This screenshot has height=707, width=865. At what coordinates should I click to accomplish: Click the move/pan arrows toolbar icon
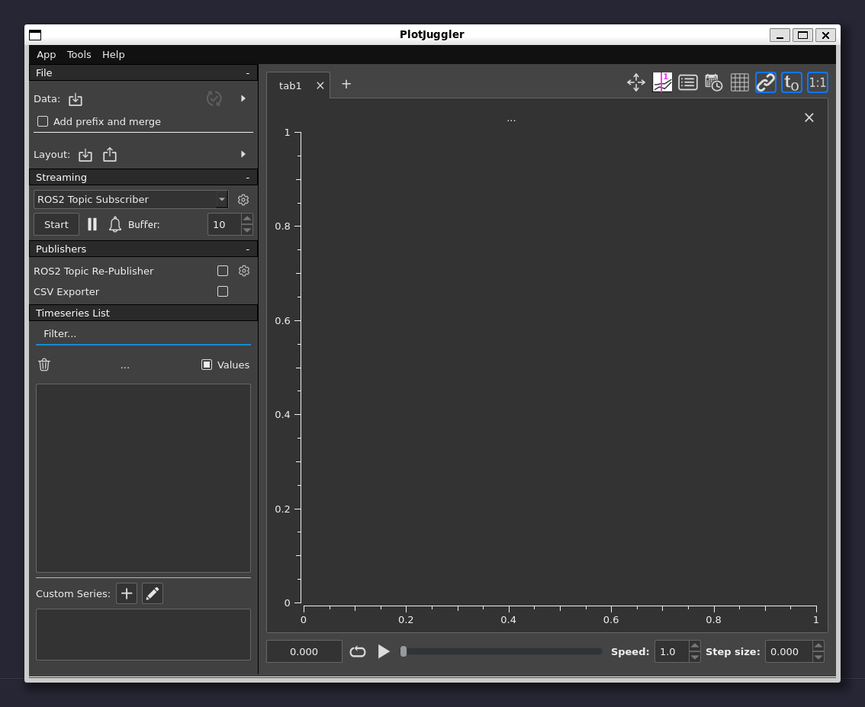(636, 82)
